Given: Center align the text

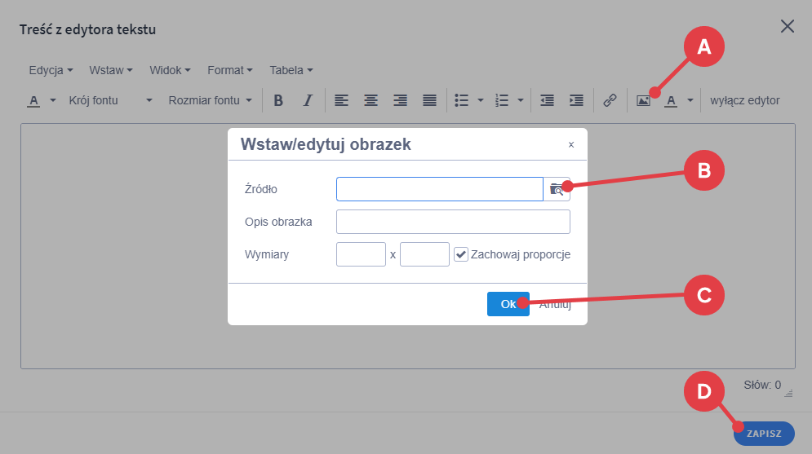Looking at the screenshot, I should coord(371,101).
